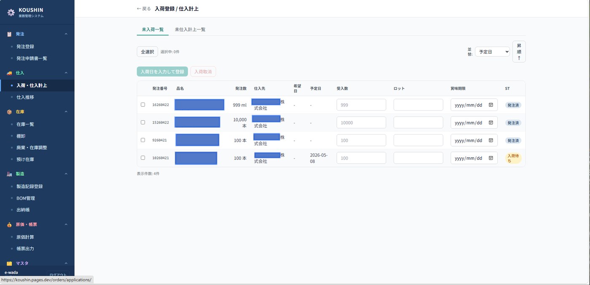Collapse the マスタ section chevron

pyautogui.click(x=66, y=264)
